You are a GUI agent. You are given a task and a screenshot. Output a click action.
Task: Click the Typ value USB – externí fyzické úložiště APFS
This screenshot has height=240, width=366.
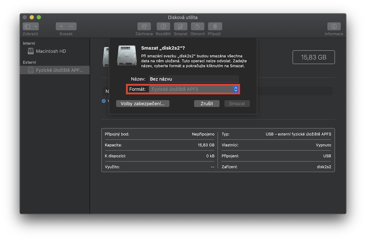click(x=298, y=134)
